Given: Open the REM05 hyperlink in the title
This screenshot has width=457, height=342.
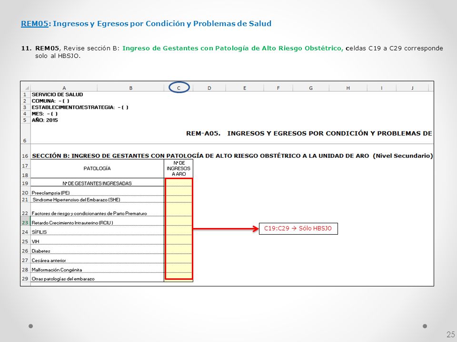Looking at the screenshot, I should (34, 24).
